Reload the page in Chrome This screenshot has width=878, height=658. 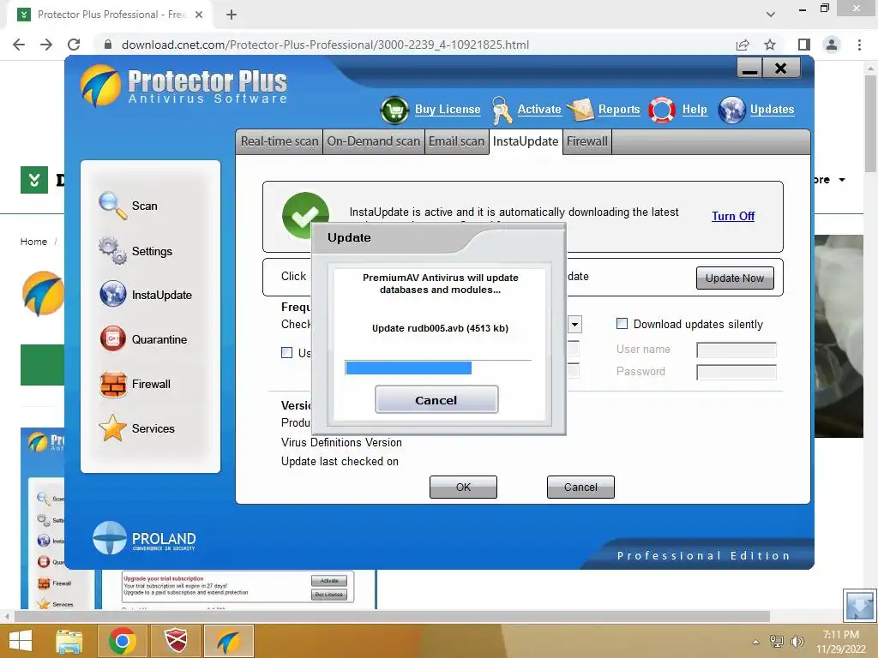(x=74, y=45)
